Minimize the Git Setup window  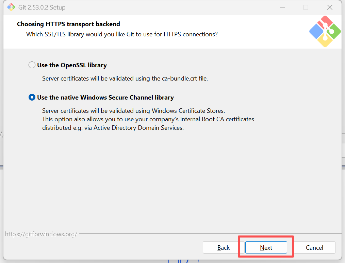[282, 7]
